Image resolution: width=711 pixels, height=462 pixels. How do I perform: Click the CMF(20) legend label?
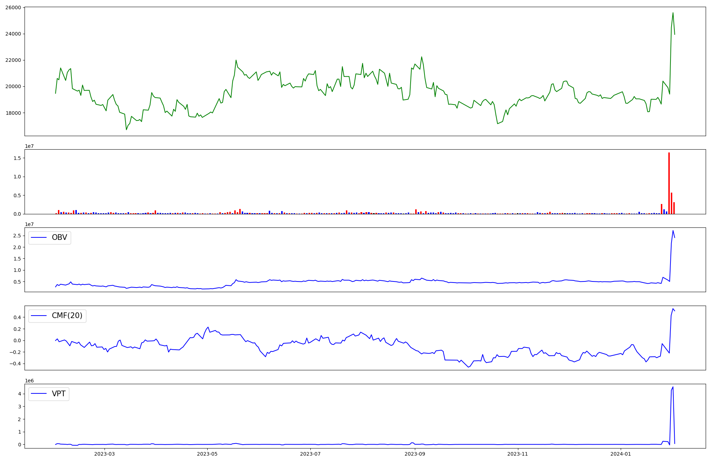click(67, 316)
